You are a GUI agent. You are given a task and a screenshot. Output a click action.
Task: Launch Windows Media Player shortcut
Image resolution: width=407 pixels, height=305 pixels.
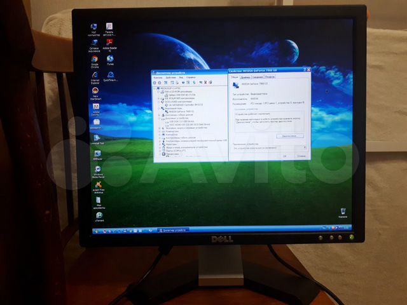coord(98,169)
